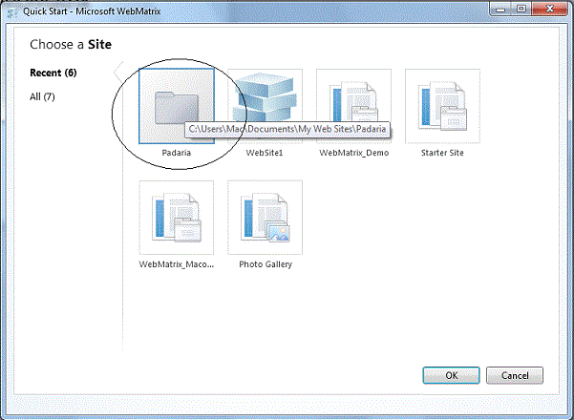Screen dimensions: 574x420
Task: Show the All (7) sites list
Action: [42, 97]
